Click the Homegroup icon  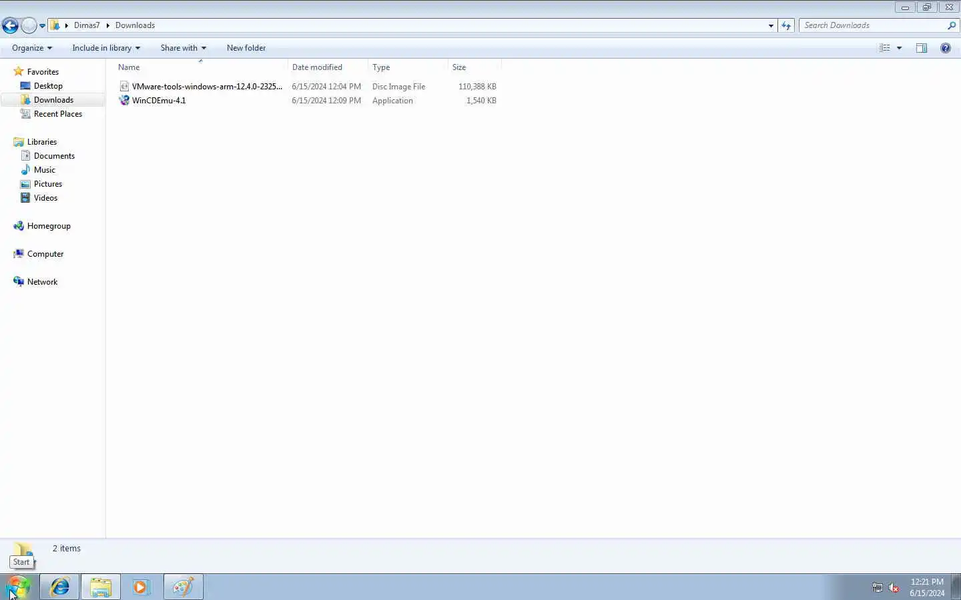[x=19, y=226]
